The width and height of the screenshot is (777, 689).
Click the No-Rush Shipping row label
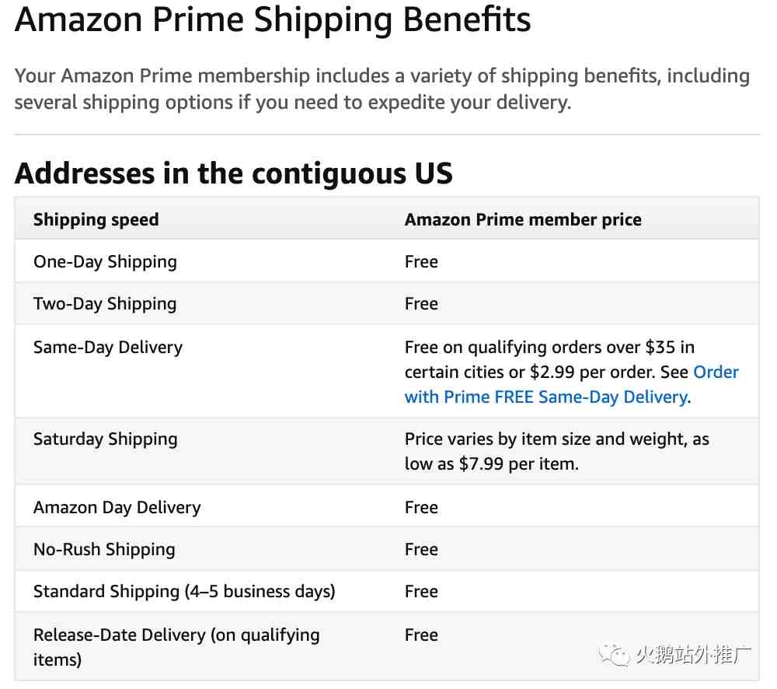(x=104, y=549)
